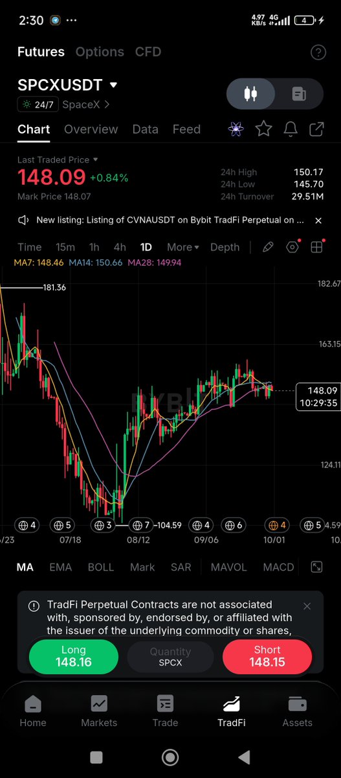Open event marker labeled 6
This screenshot has width=341, height=778.
233,525
